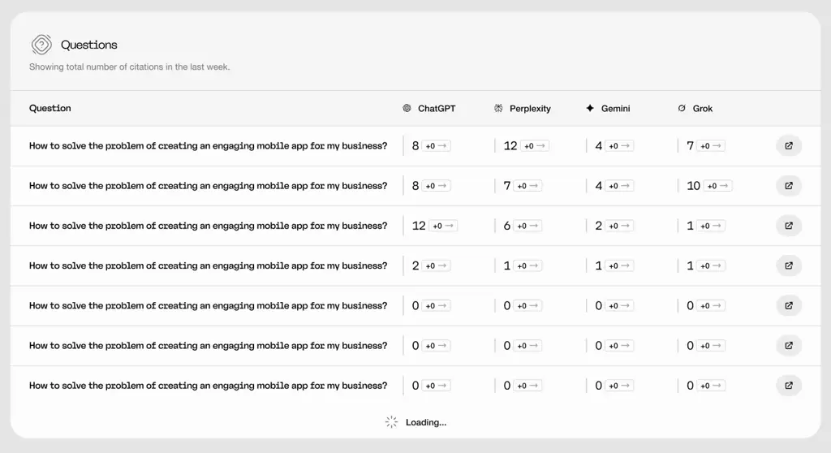Image resolution: width=831 pixels, height=453 pixels.
Task: Open external link for row with ChatGPT 12
Action: tap(789, 226)
